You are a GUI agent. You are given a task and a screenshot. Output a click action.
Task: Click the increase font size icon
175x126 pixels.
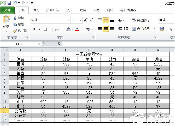pos(86,20)
